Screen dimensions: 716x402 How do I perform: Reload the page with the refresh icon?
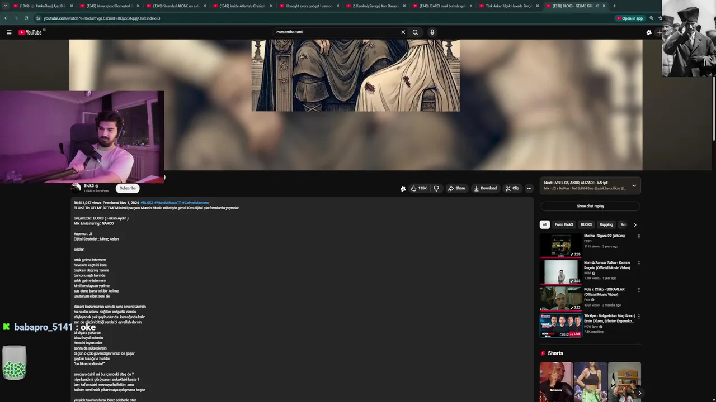(26, 18)
